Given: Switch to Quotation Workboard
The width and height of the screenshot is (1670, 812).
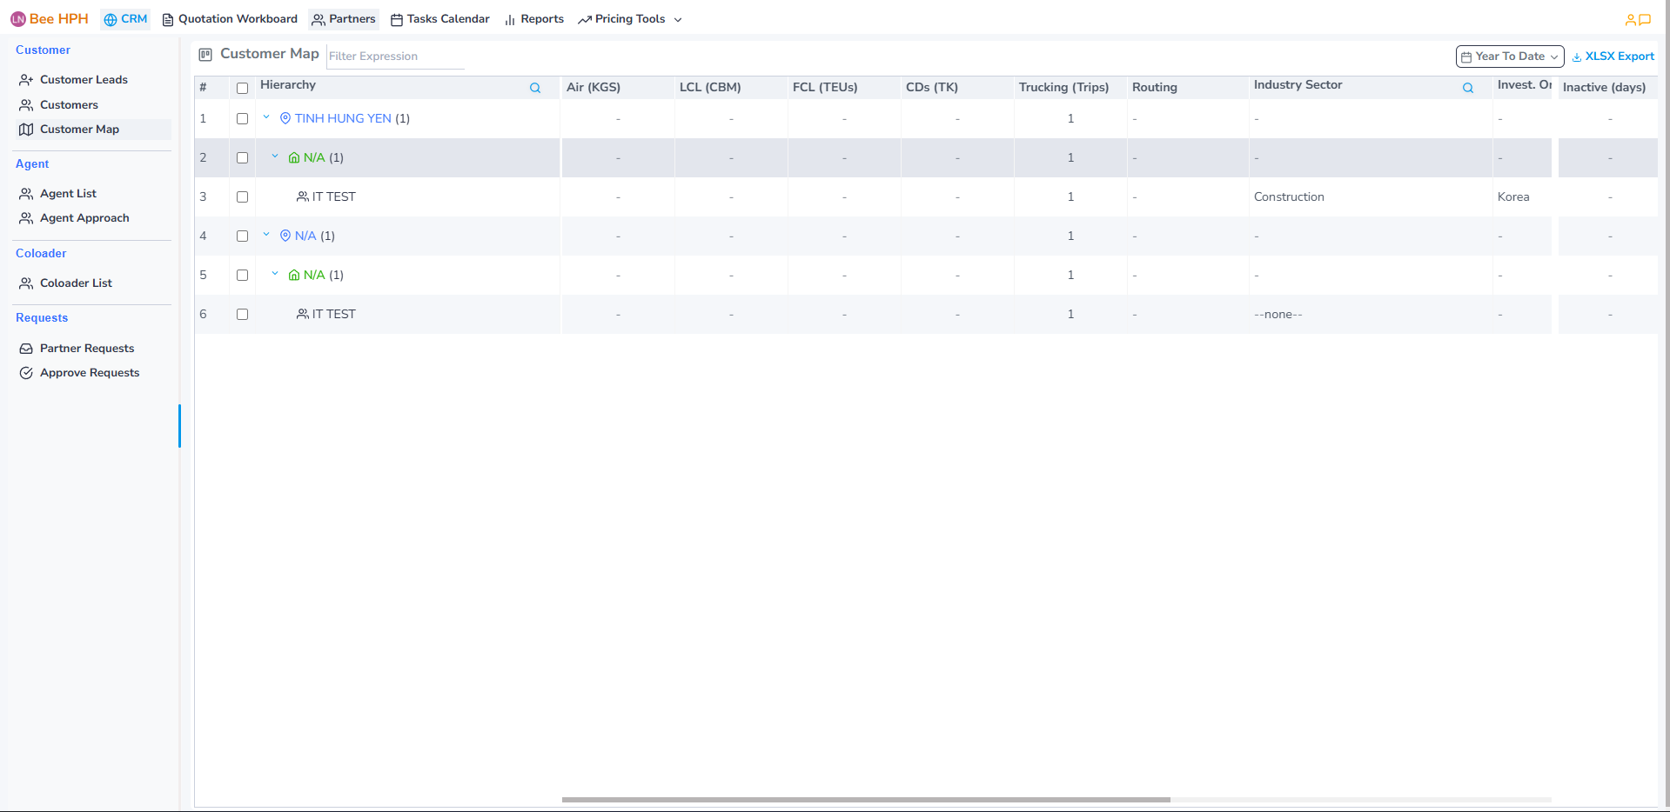Looking at the screenshot, I should [x=230, y=19].
